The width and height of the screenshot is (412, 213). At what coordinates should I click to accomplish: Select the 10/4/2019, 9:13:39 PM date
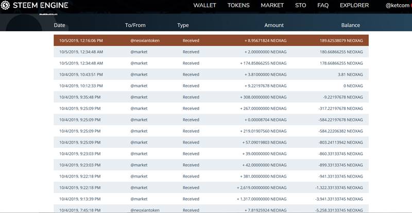point(80,198)
